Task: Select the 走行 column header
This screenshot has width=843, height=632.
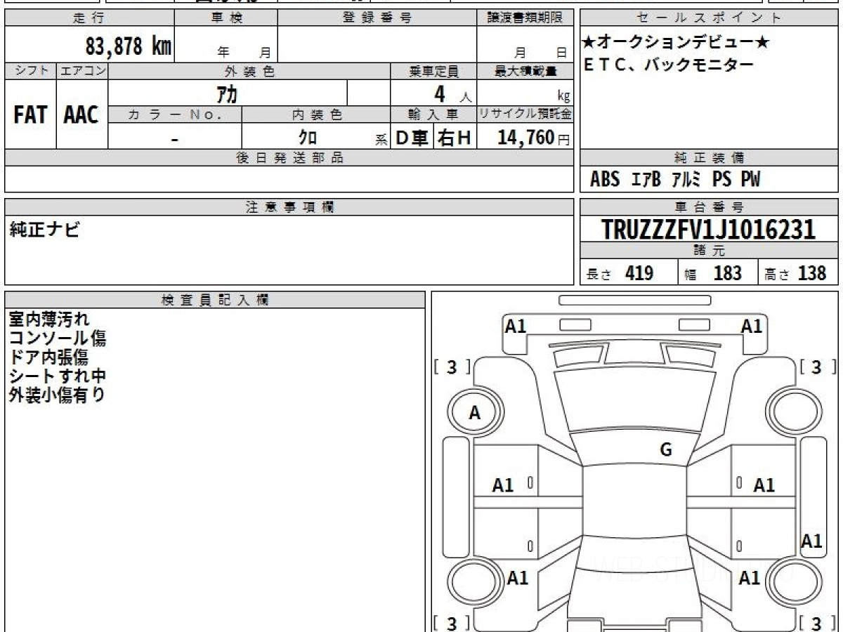Action: 89,18
